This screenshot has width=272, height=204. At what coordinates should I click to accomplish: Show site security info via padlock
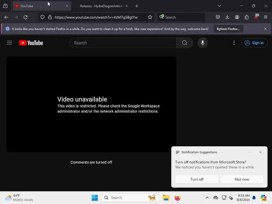click(x=50, y=17)
